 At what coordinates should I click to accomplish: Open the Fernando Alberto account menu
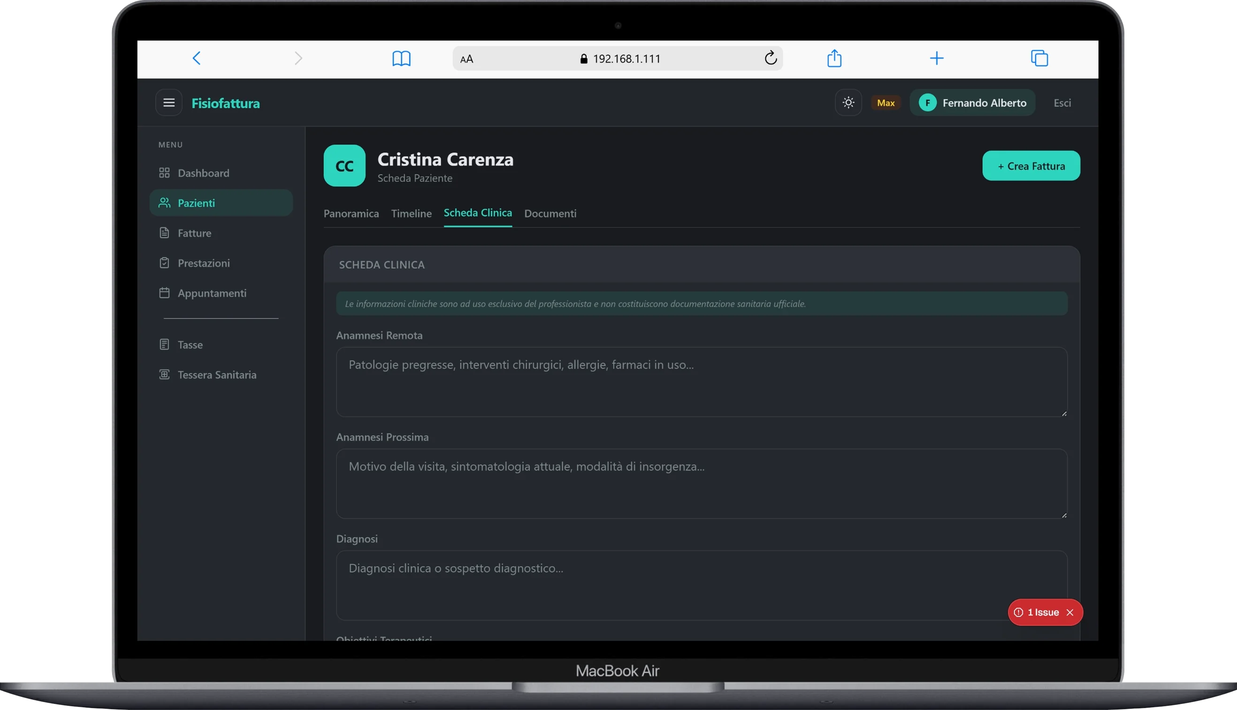tap(972, 102)
